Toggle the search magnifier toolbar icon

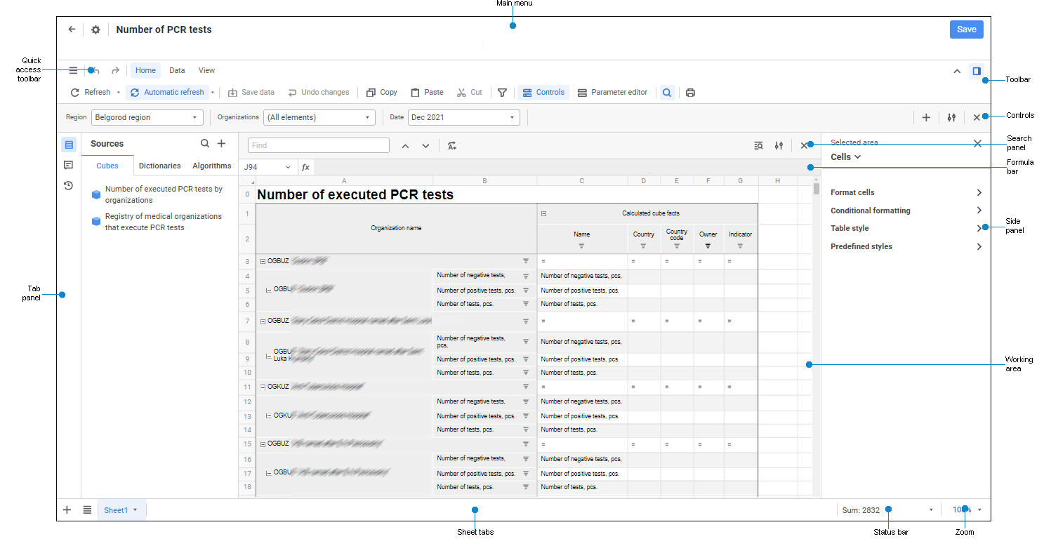tap(667, 92)
